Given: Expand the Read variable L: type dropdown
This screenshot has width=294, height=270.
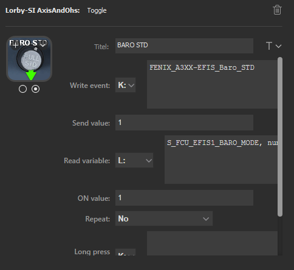Looking at the screenshot, I should tap(134, 160).
